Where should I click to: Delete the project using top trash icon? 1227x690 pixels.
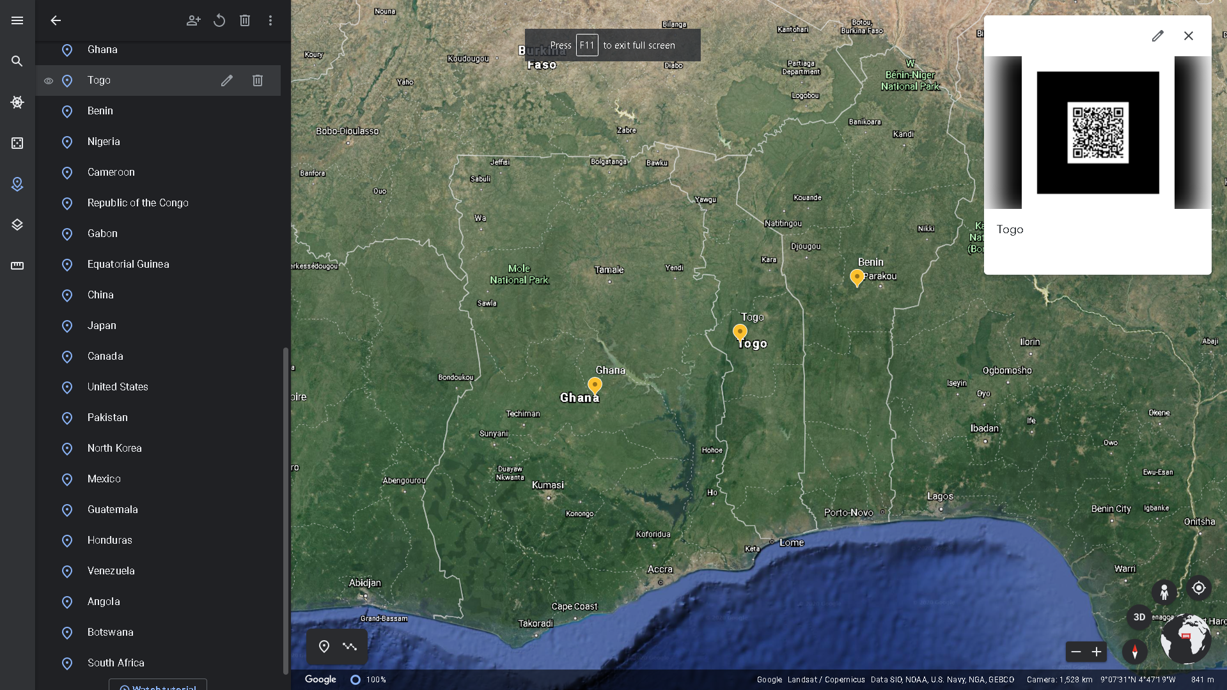pyautogui.click(x=245, y=20)
